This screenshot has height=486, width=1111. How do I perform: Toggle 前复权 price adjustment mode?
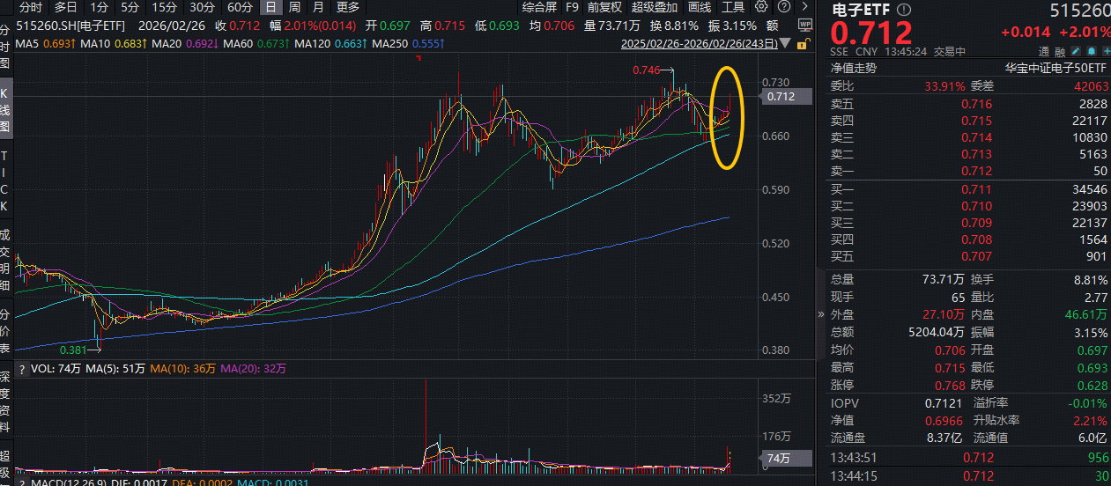(604, 7)
